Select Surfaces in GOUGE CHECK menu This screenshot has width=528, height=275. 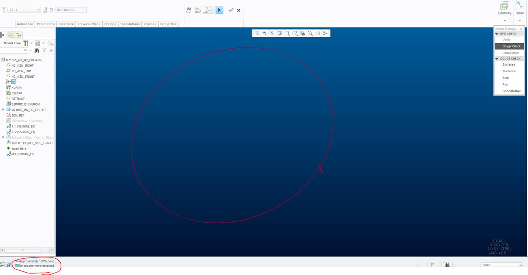[509, 64]
